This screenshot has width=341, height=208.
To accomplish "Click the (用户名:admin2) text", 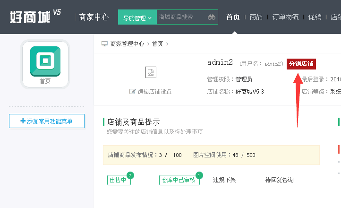I will (261, 64).
